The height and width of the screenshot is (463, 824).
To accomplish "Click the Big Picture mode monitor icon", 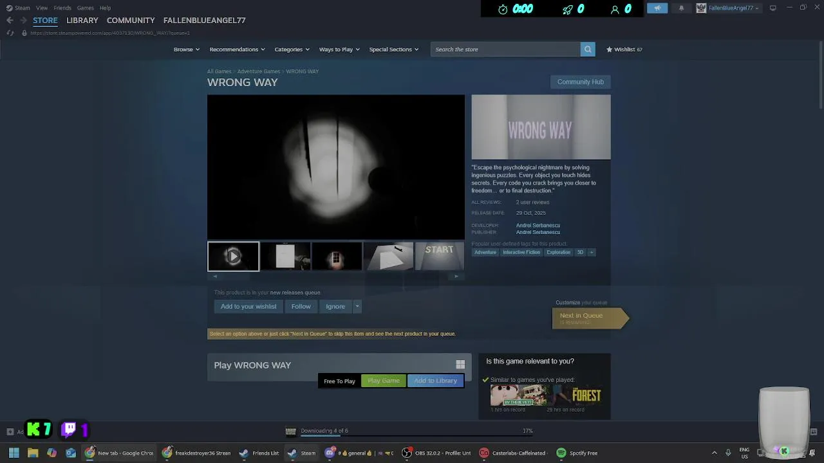I will point(773,8).
